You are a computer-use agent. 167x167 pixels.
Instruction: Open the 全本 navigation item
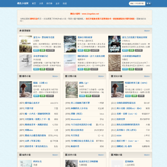tap(57, 4)
